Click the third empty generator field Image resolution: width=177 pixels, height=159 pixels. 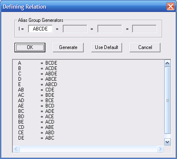coord(110,29)
